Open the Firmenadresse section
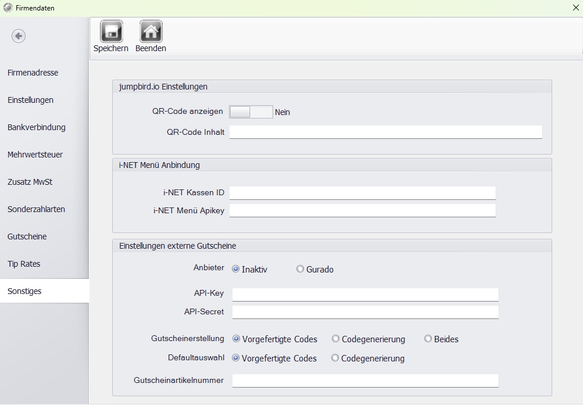 pos(33,73)
